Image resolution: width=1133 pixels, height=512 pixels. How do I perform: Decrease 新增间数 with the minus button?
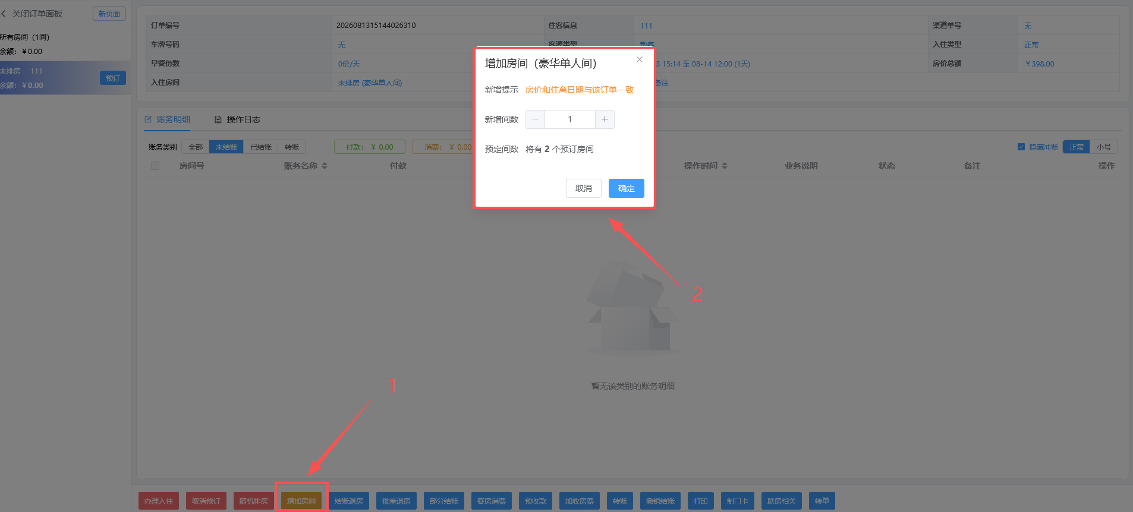pos(535,119)
